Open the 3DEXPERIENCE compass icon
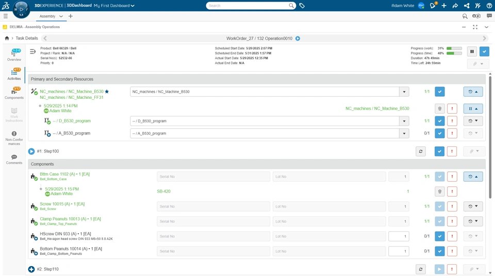The height and width of the screenshot is (278, 495). coord(21,9)
